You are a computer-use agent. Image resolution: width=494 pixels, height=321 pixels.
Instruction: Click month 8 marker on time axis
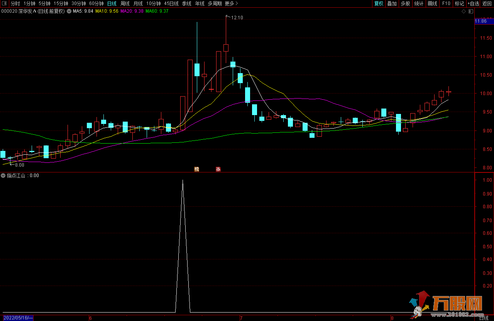[392, 318]
